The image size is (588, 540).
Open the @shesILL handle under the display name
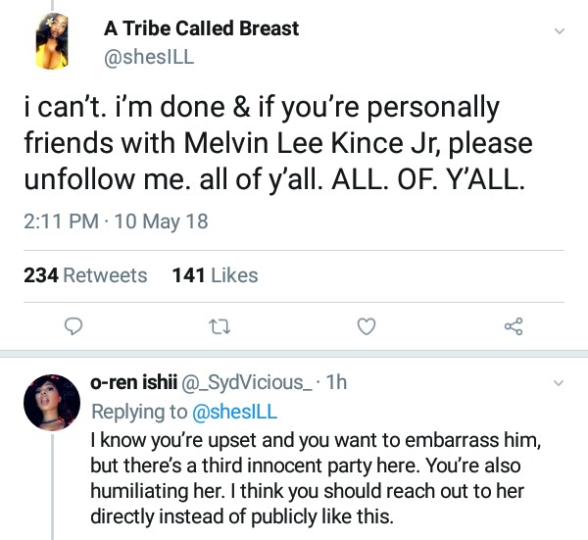(x=149, y=57)
